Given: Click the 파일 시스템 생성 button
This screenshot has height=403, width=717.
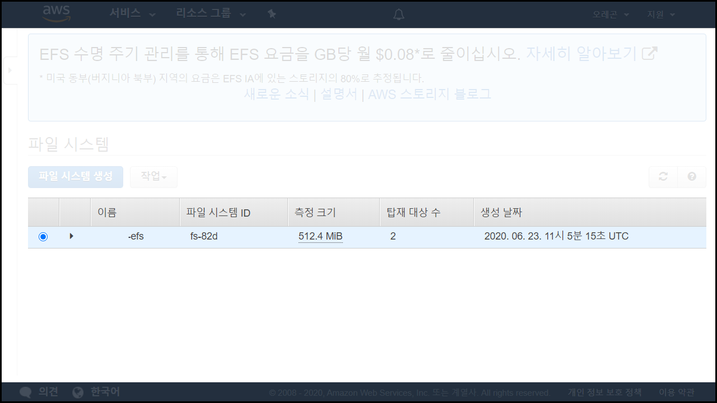Looking at the screenshot, I should pyautogui.click(x=76, y=176).
